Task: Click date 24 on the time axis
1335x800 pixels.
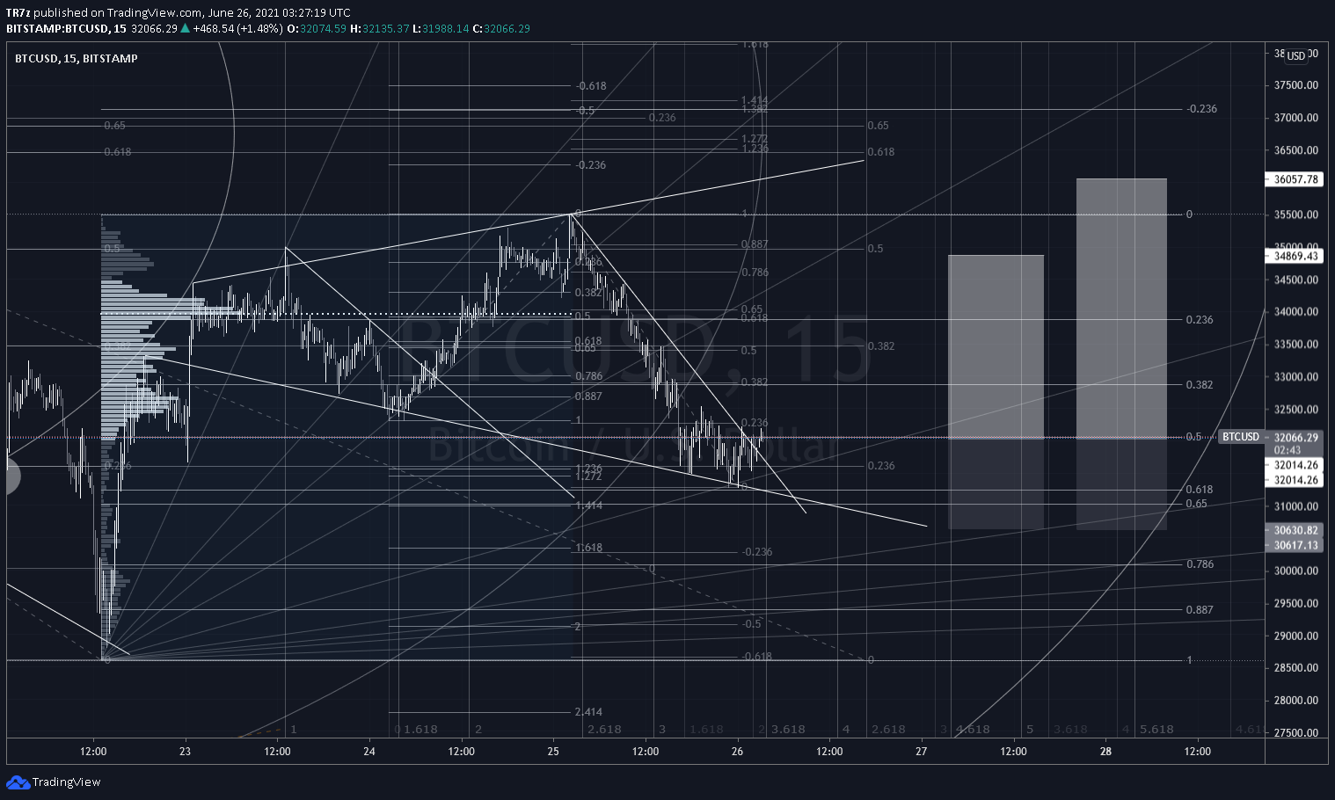Action: tap(368, 752)
